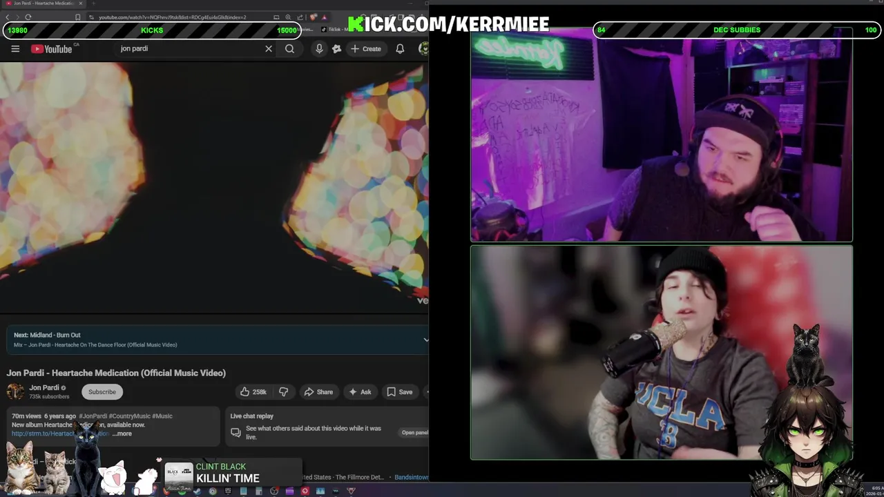
Task: Expand the 'Next: Midland - Burn Out' queue
Action: coord(425,340)
